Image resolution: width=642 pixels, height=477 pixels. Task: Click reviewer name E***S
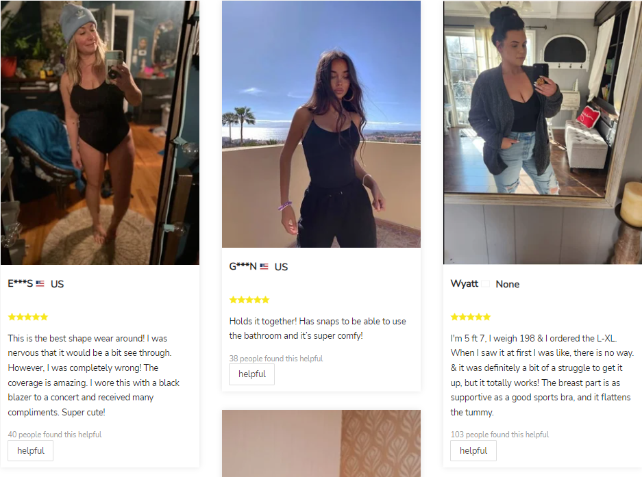[20, 283]
